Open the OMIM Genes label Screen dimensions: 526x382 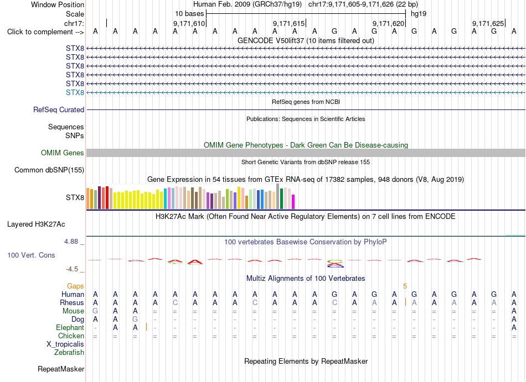pos(62,153)
